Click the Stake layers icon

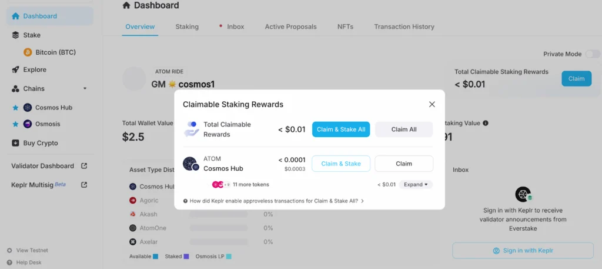(x=16, y=35)
